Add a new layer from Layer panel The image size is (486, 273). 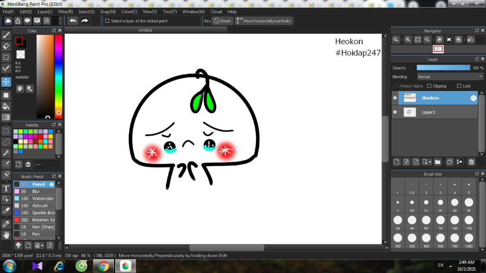tap(397, 162)
